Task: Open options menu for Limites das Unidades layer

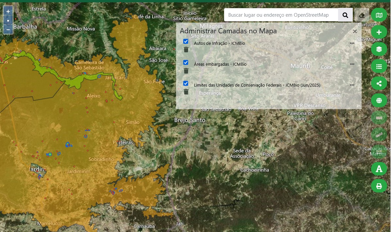Action: click(x=352, y=85)
